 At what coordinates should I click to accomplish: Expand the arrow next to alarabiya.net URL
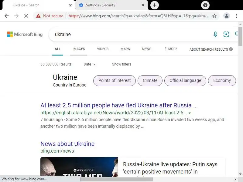190,113
